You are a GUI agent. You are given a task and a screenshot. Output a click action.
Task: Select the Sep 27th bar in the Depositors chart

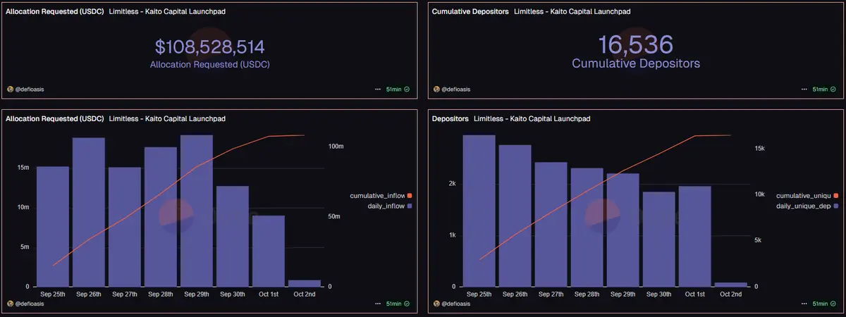(x=551, y=225)
